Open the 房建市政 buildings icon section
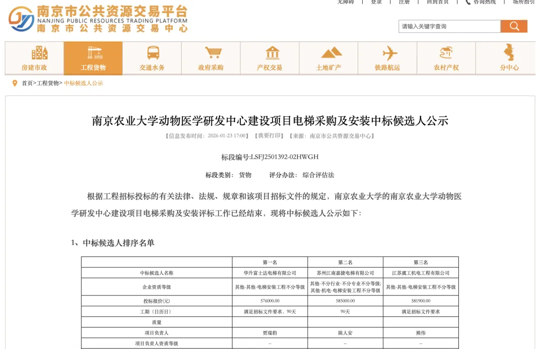This screenshot has width=541, height=349. pyautogui.click(x=34, y=58)
